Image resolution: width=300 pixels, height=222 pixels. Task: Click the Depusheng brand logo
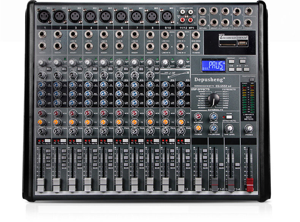point(210,79)
